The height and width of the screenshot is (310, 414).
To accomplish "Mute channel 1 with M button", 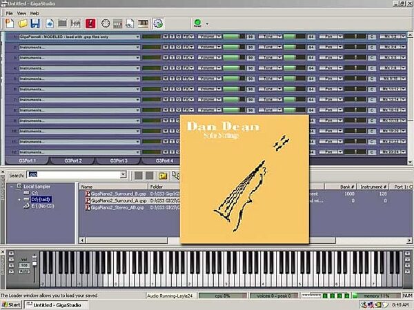I will (x=166, y=37).
